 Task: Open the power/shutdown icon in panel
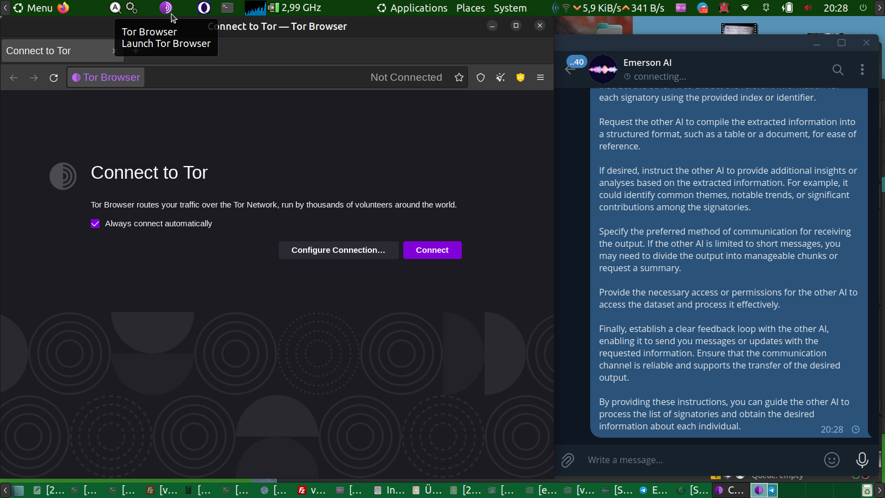pos(863,8)
